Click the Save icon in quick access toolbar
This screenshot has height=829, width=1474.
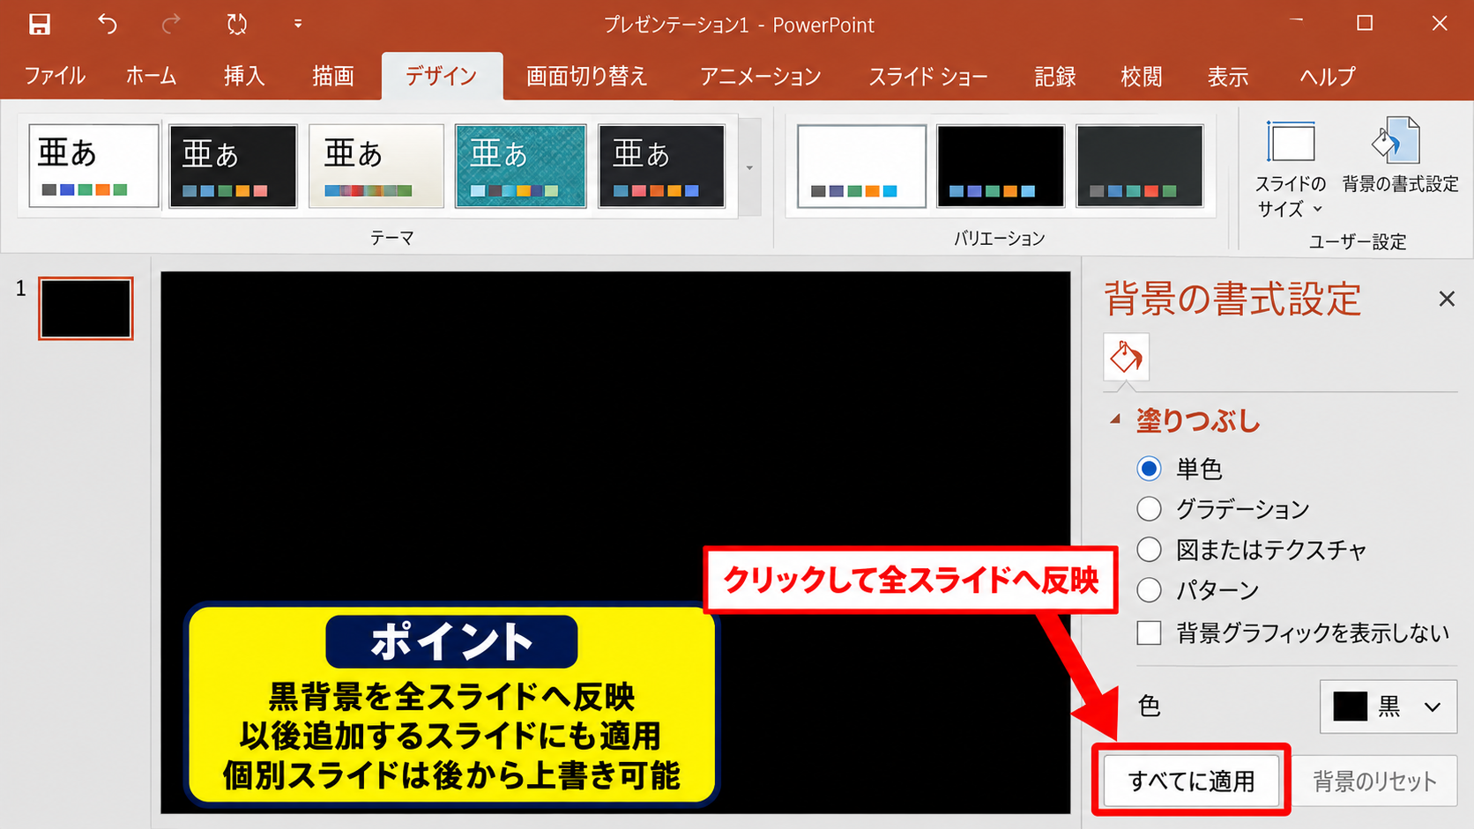point(40,24)
